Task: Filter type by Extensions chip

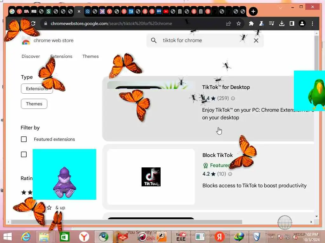Action: click(37, 89)
